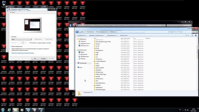Select the Migration folder
The height and width of the screenshot is (112, 199).
tap(99, 70)
